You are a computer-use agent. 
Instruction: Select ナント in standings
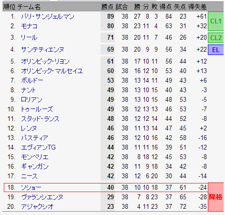point(28,90)
